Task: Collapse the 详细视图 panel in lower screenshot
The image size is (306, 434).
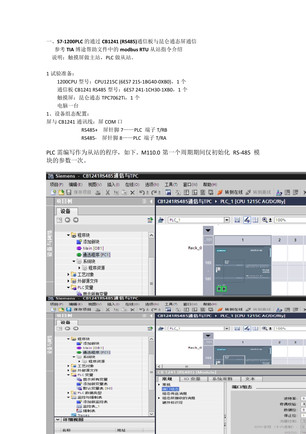Action: 58,419
